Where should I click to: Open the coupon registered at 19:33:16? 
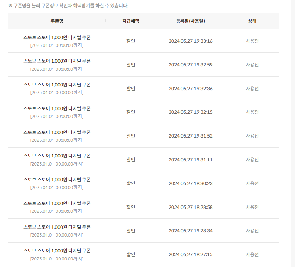click(x=57, y=37)
